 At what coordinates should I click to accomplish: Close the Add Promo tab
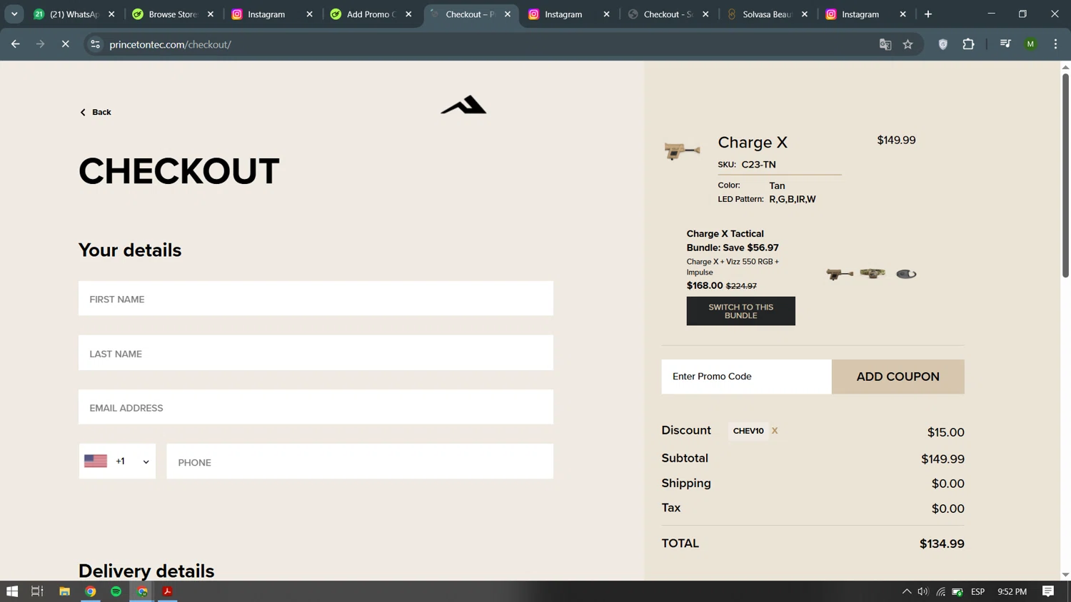pyautogui.click(x=408, y=14)
